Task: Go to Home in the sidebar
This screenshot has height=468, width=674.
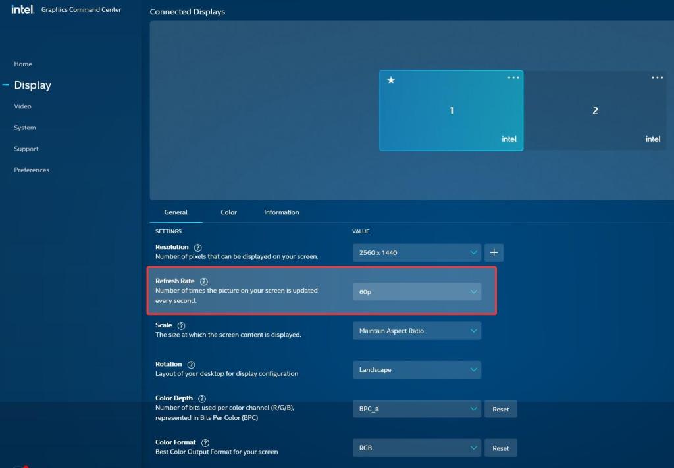Action: coord(23,64)
